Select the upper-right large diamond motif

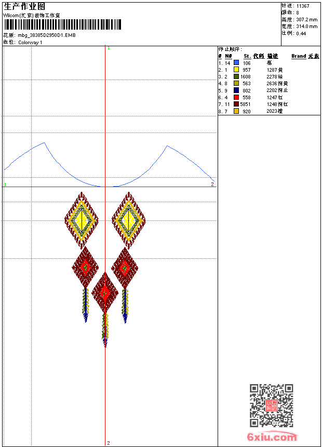pos(129,220)
